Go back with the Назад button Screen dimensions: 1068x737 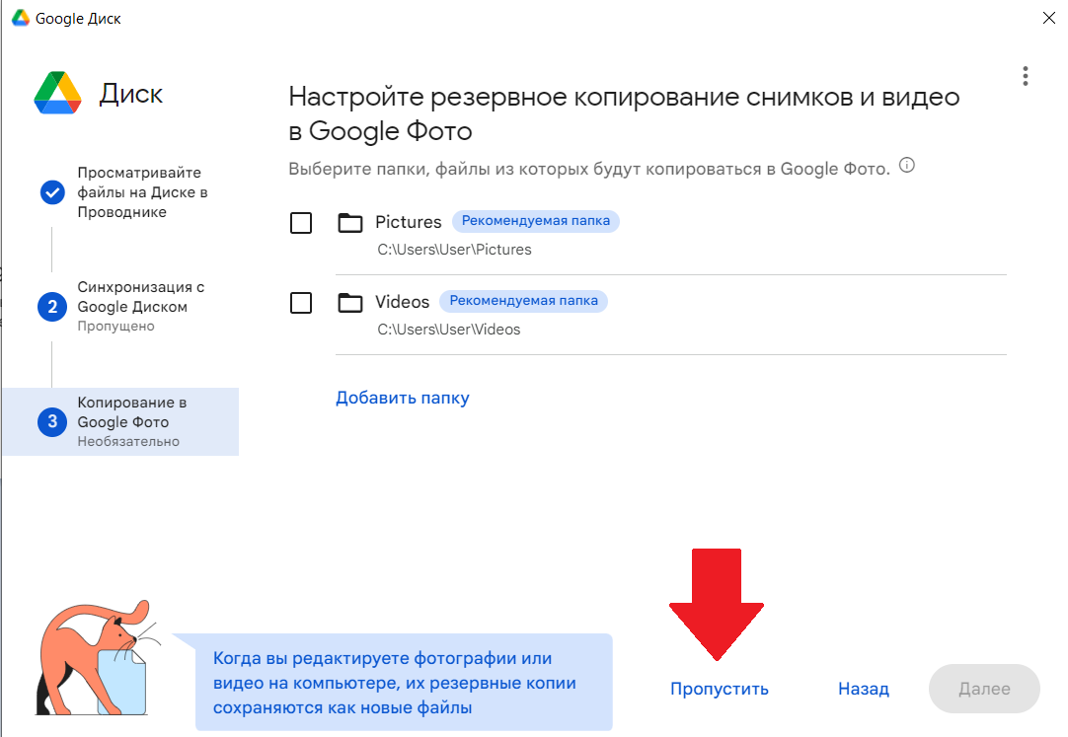[863, 689]
